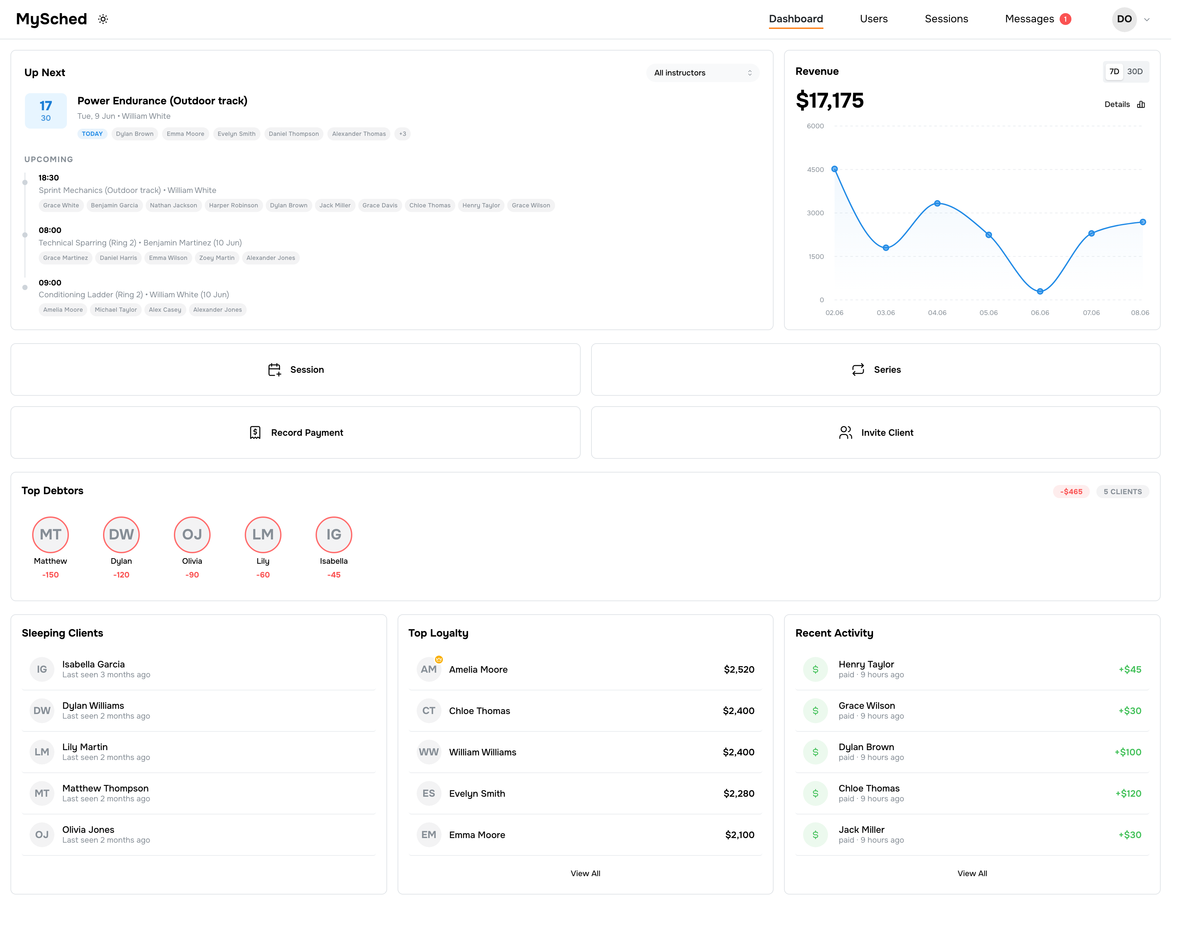Click the red Messages notification badge
Viewport: 1181px width, 926px height.
[1074, 19]
